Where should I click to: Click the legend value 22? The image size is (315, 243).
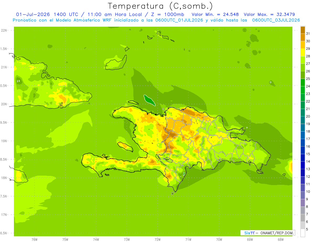click(x=308, y=101)
